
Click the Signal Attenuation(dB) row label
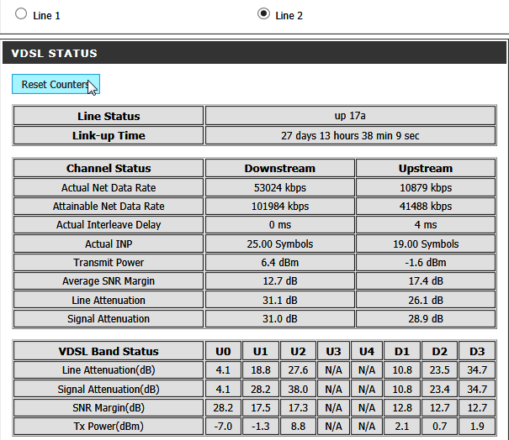coord(109,389)
